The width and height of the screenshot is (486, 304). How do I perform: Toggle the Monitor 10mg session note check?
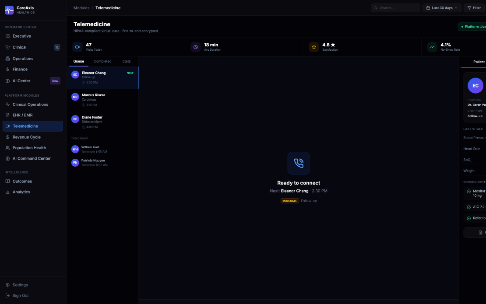point(468,191)
